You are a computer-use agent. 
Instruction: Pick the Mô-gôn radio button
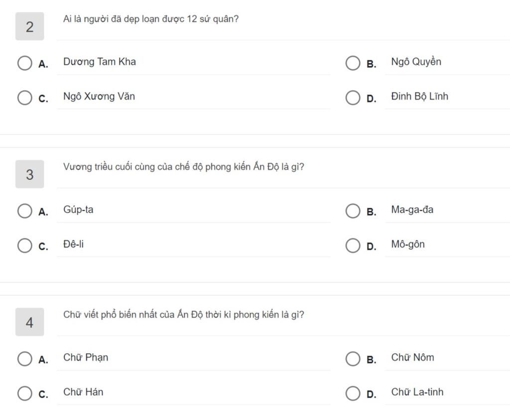[x=353, y=246]
